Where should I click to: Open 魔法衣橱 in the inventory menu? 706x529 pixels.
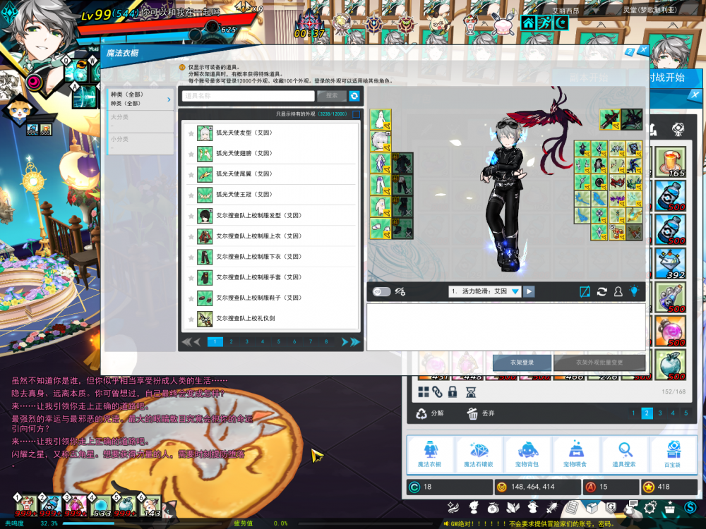pos(429,454)
